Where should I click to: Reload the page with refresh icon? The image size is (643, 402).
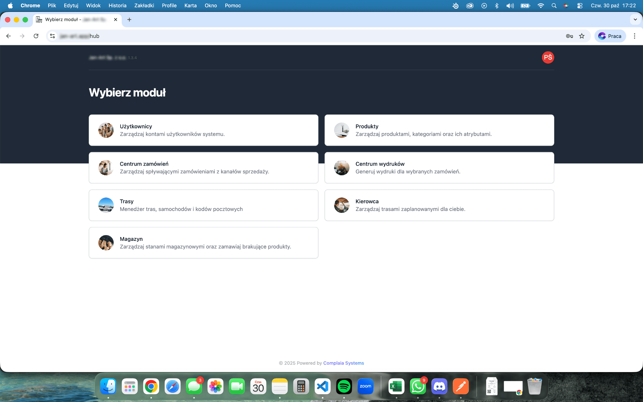pos(36,36)
